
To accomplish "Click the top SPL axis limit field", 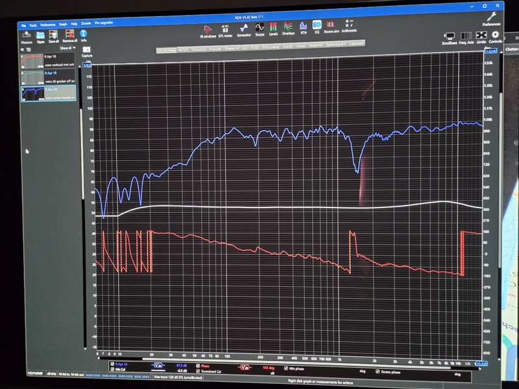I will (x=87, y=65).
